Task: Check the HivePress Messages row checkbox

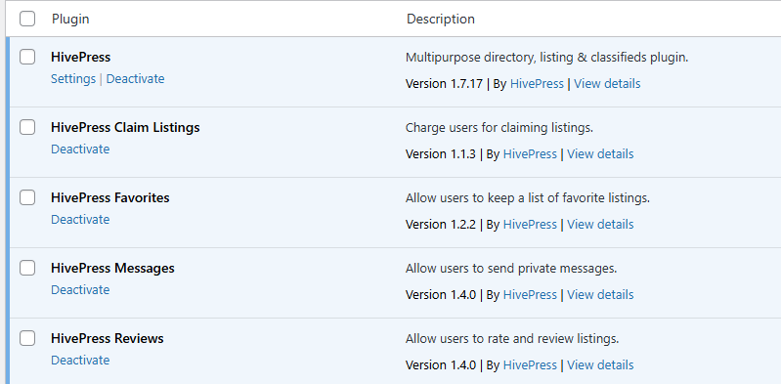Action: coord(27,268)
